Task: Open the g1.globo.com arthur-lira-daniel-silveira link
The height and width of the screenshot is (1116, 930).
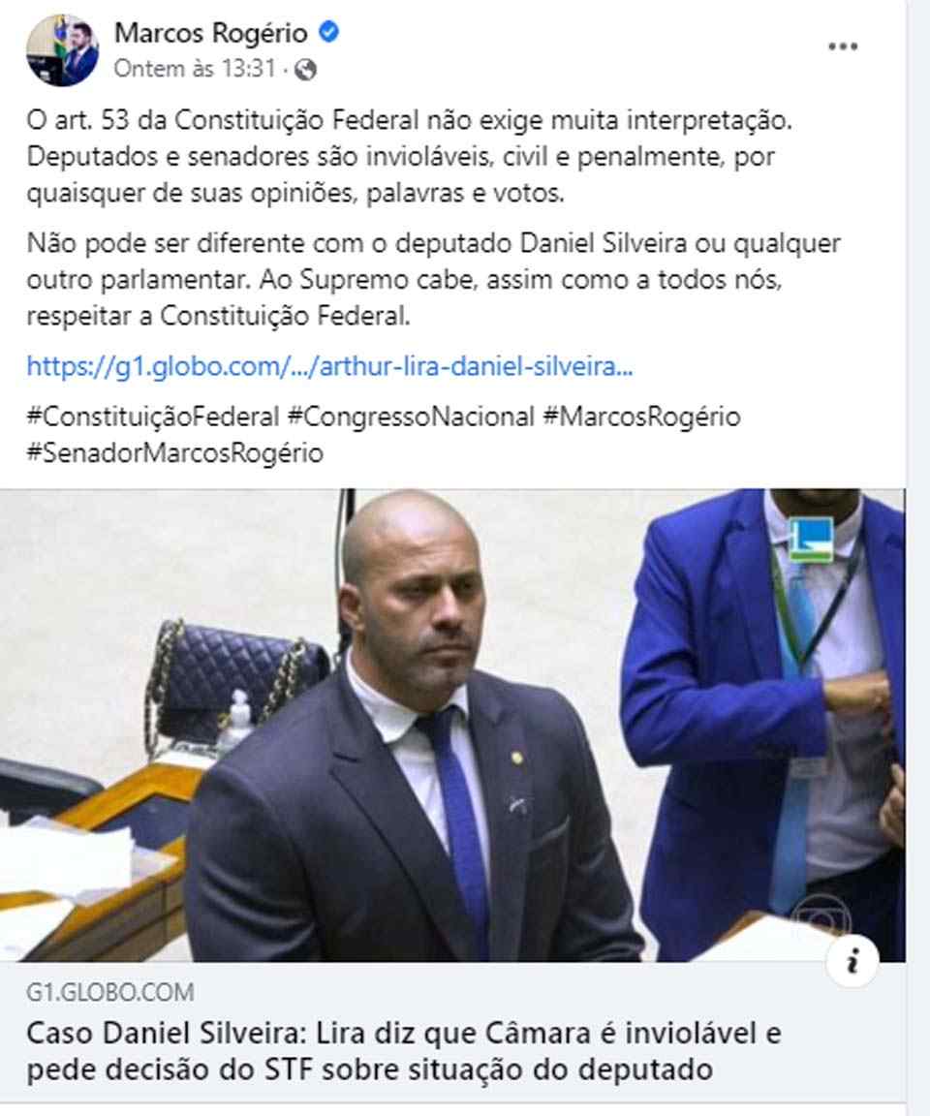Action: tap(329, 366)
